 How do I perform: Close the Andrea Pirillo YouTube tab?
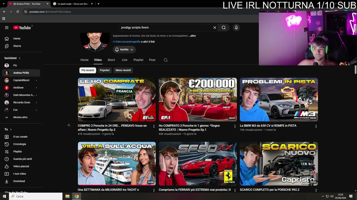click(47, 4)
